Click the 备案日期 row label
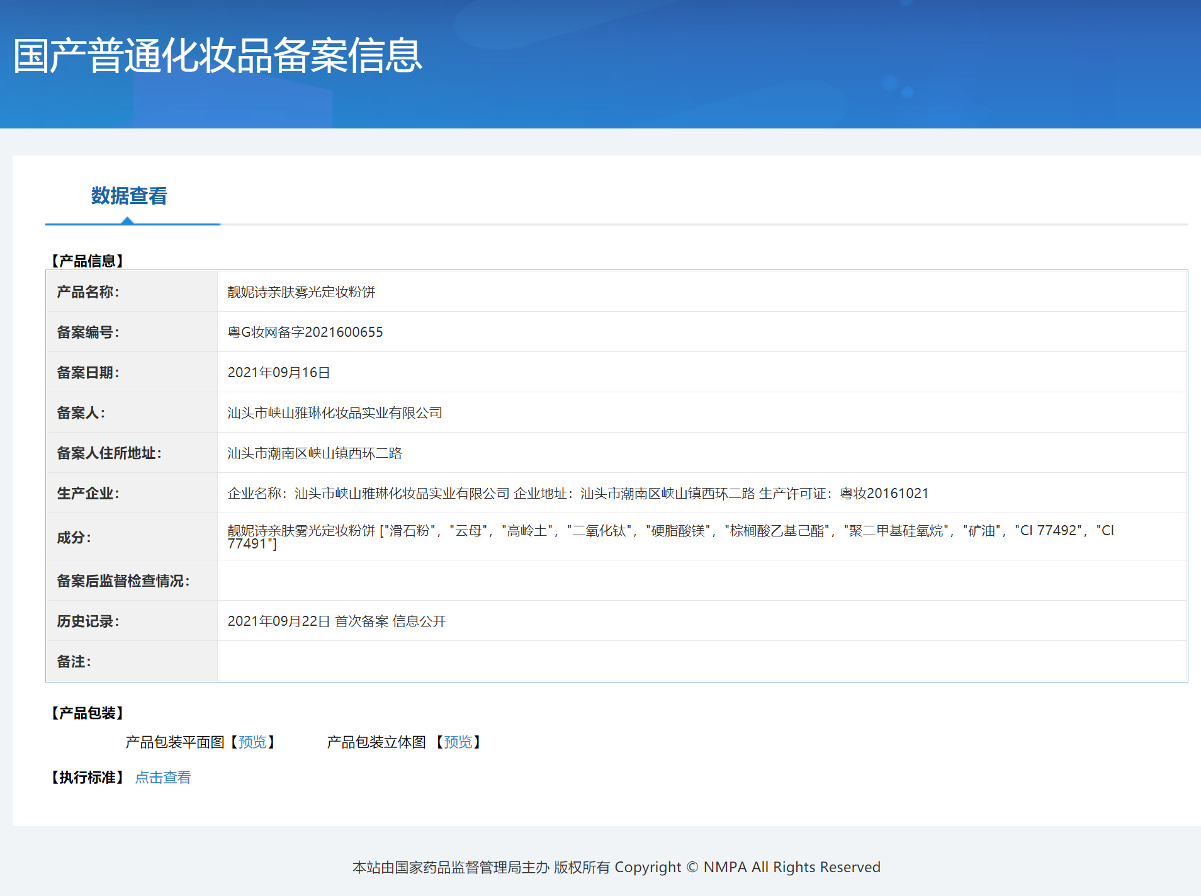 (88, 373)
